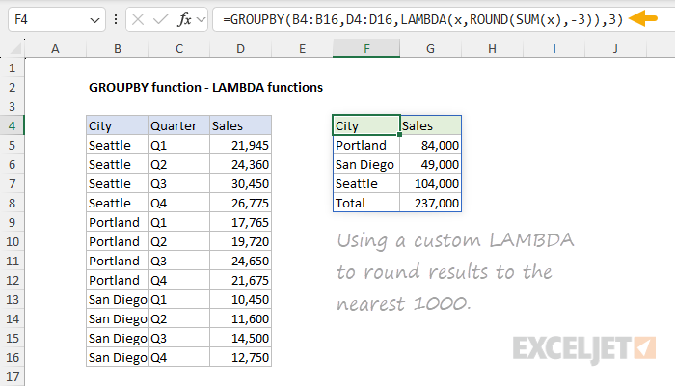Select the Q4 cell in row 16

[179, 358]
